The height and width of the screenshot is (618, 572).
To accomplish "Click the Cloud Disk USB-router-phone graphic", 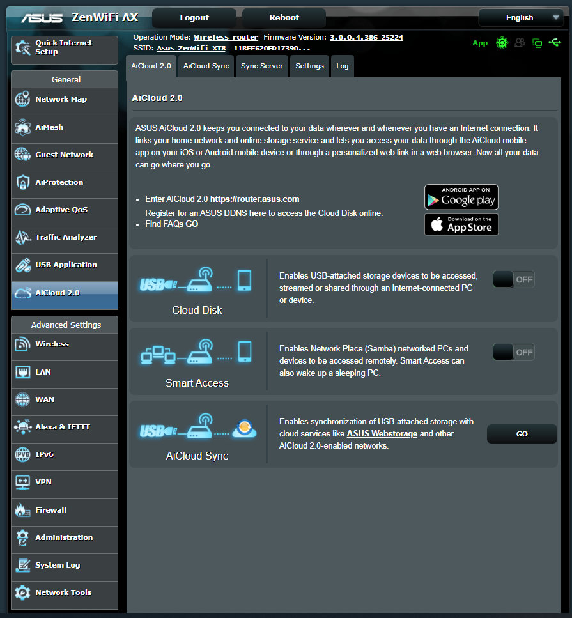I will [x=196, y=280].
